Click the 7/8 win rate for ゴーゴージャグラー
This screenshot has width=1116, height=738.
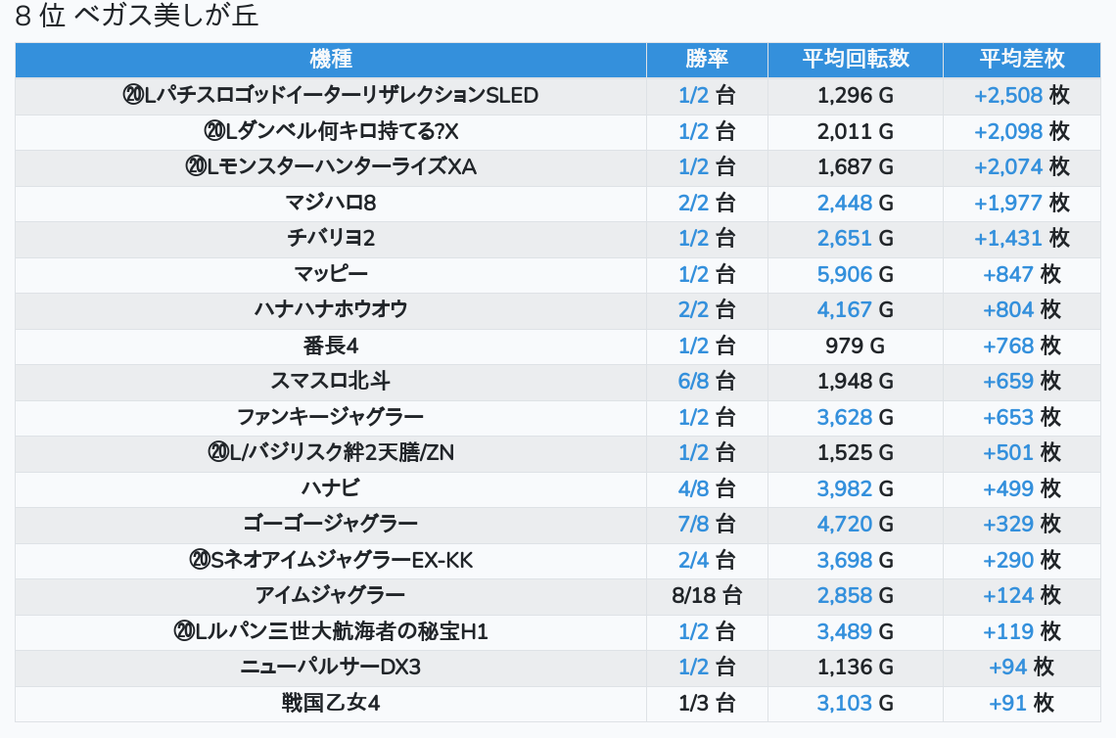(693, 524)
